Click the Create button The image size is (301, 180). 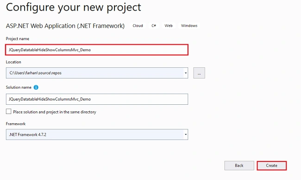tap(272, 166)
